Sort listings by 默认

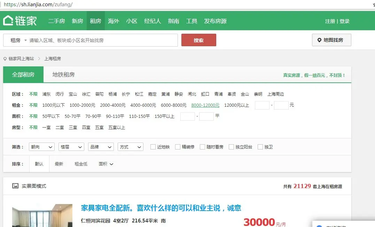(39, 164)
